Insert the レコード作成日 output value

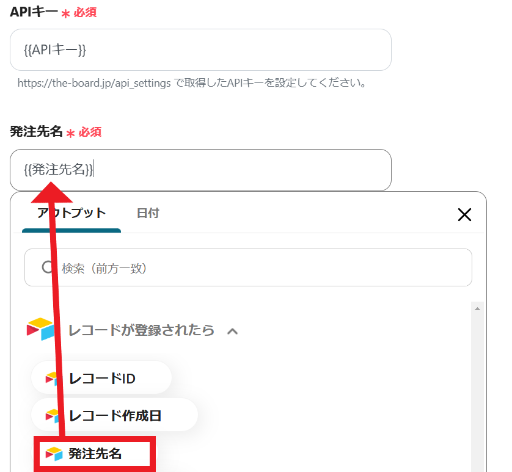tap(114, 415)
